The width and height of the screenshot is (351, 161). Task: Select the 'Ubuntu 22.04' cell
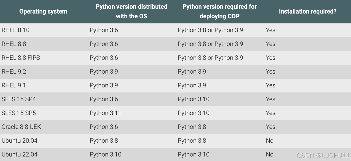pos(19,155)
